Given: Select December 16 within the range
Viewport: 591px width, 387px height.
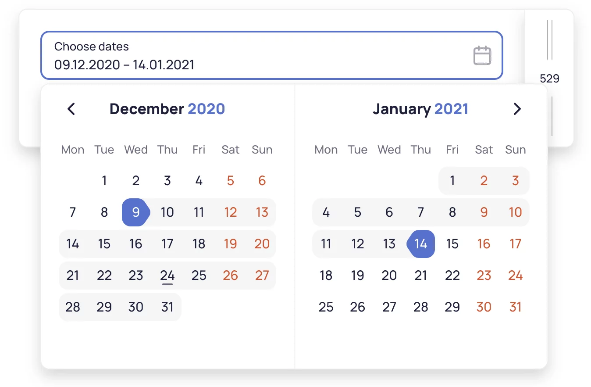Looking at the screenshot, I should pyautogui.click(x=136, y=244).
